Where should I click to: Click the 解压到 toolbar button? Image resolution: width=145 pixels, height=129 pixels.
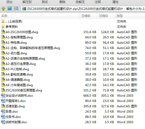[x=27, y=2]
